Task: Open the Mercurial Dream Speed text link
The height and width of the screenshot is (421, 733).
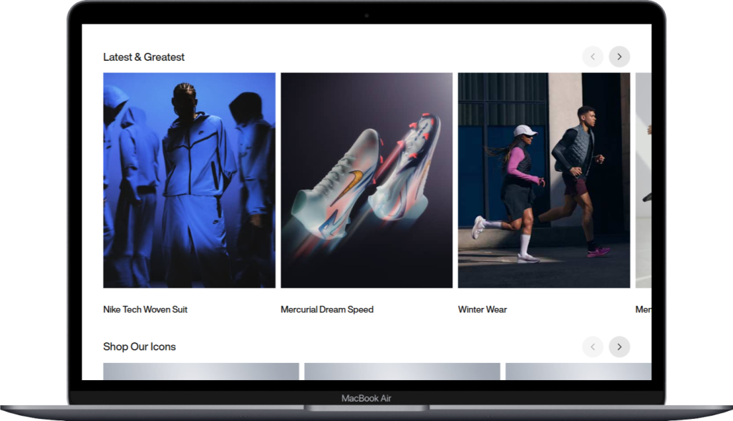Action: pos(327,310)
